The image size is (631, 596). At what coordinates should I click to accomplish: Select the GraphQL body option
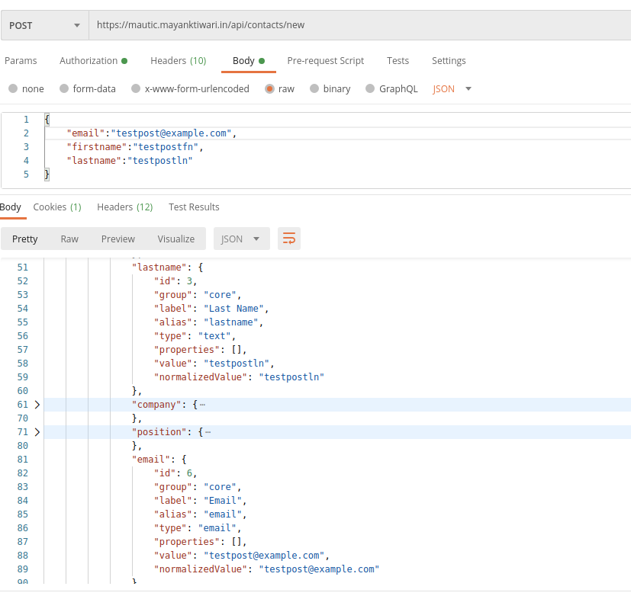point(391,89)
